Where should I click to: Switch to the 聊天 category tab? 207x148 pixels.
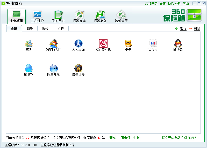(30, 29)
